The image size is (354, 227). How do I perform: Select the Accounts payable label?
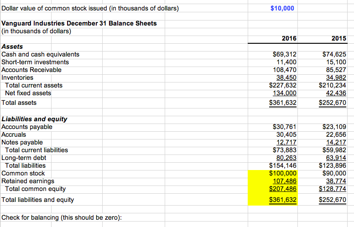[x=27, y=127]
